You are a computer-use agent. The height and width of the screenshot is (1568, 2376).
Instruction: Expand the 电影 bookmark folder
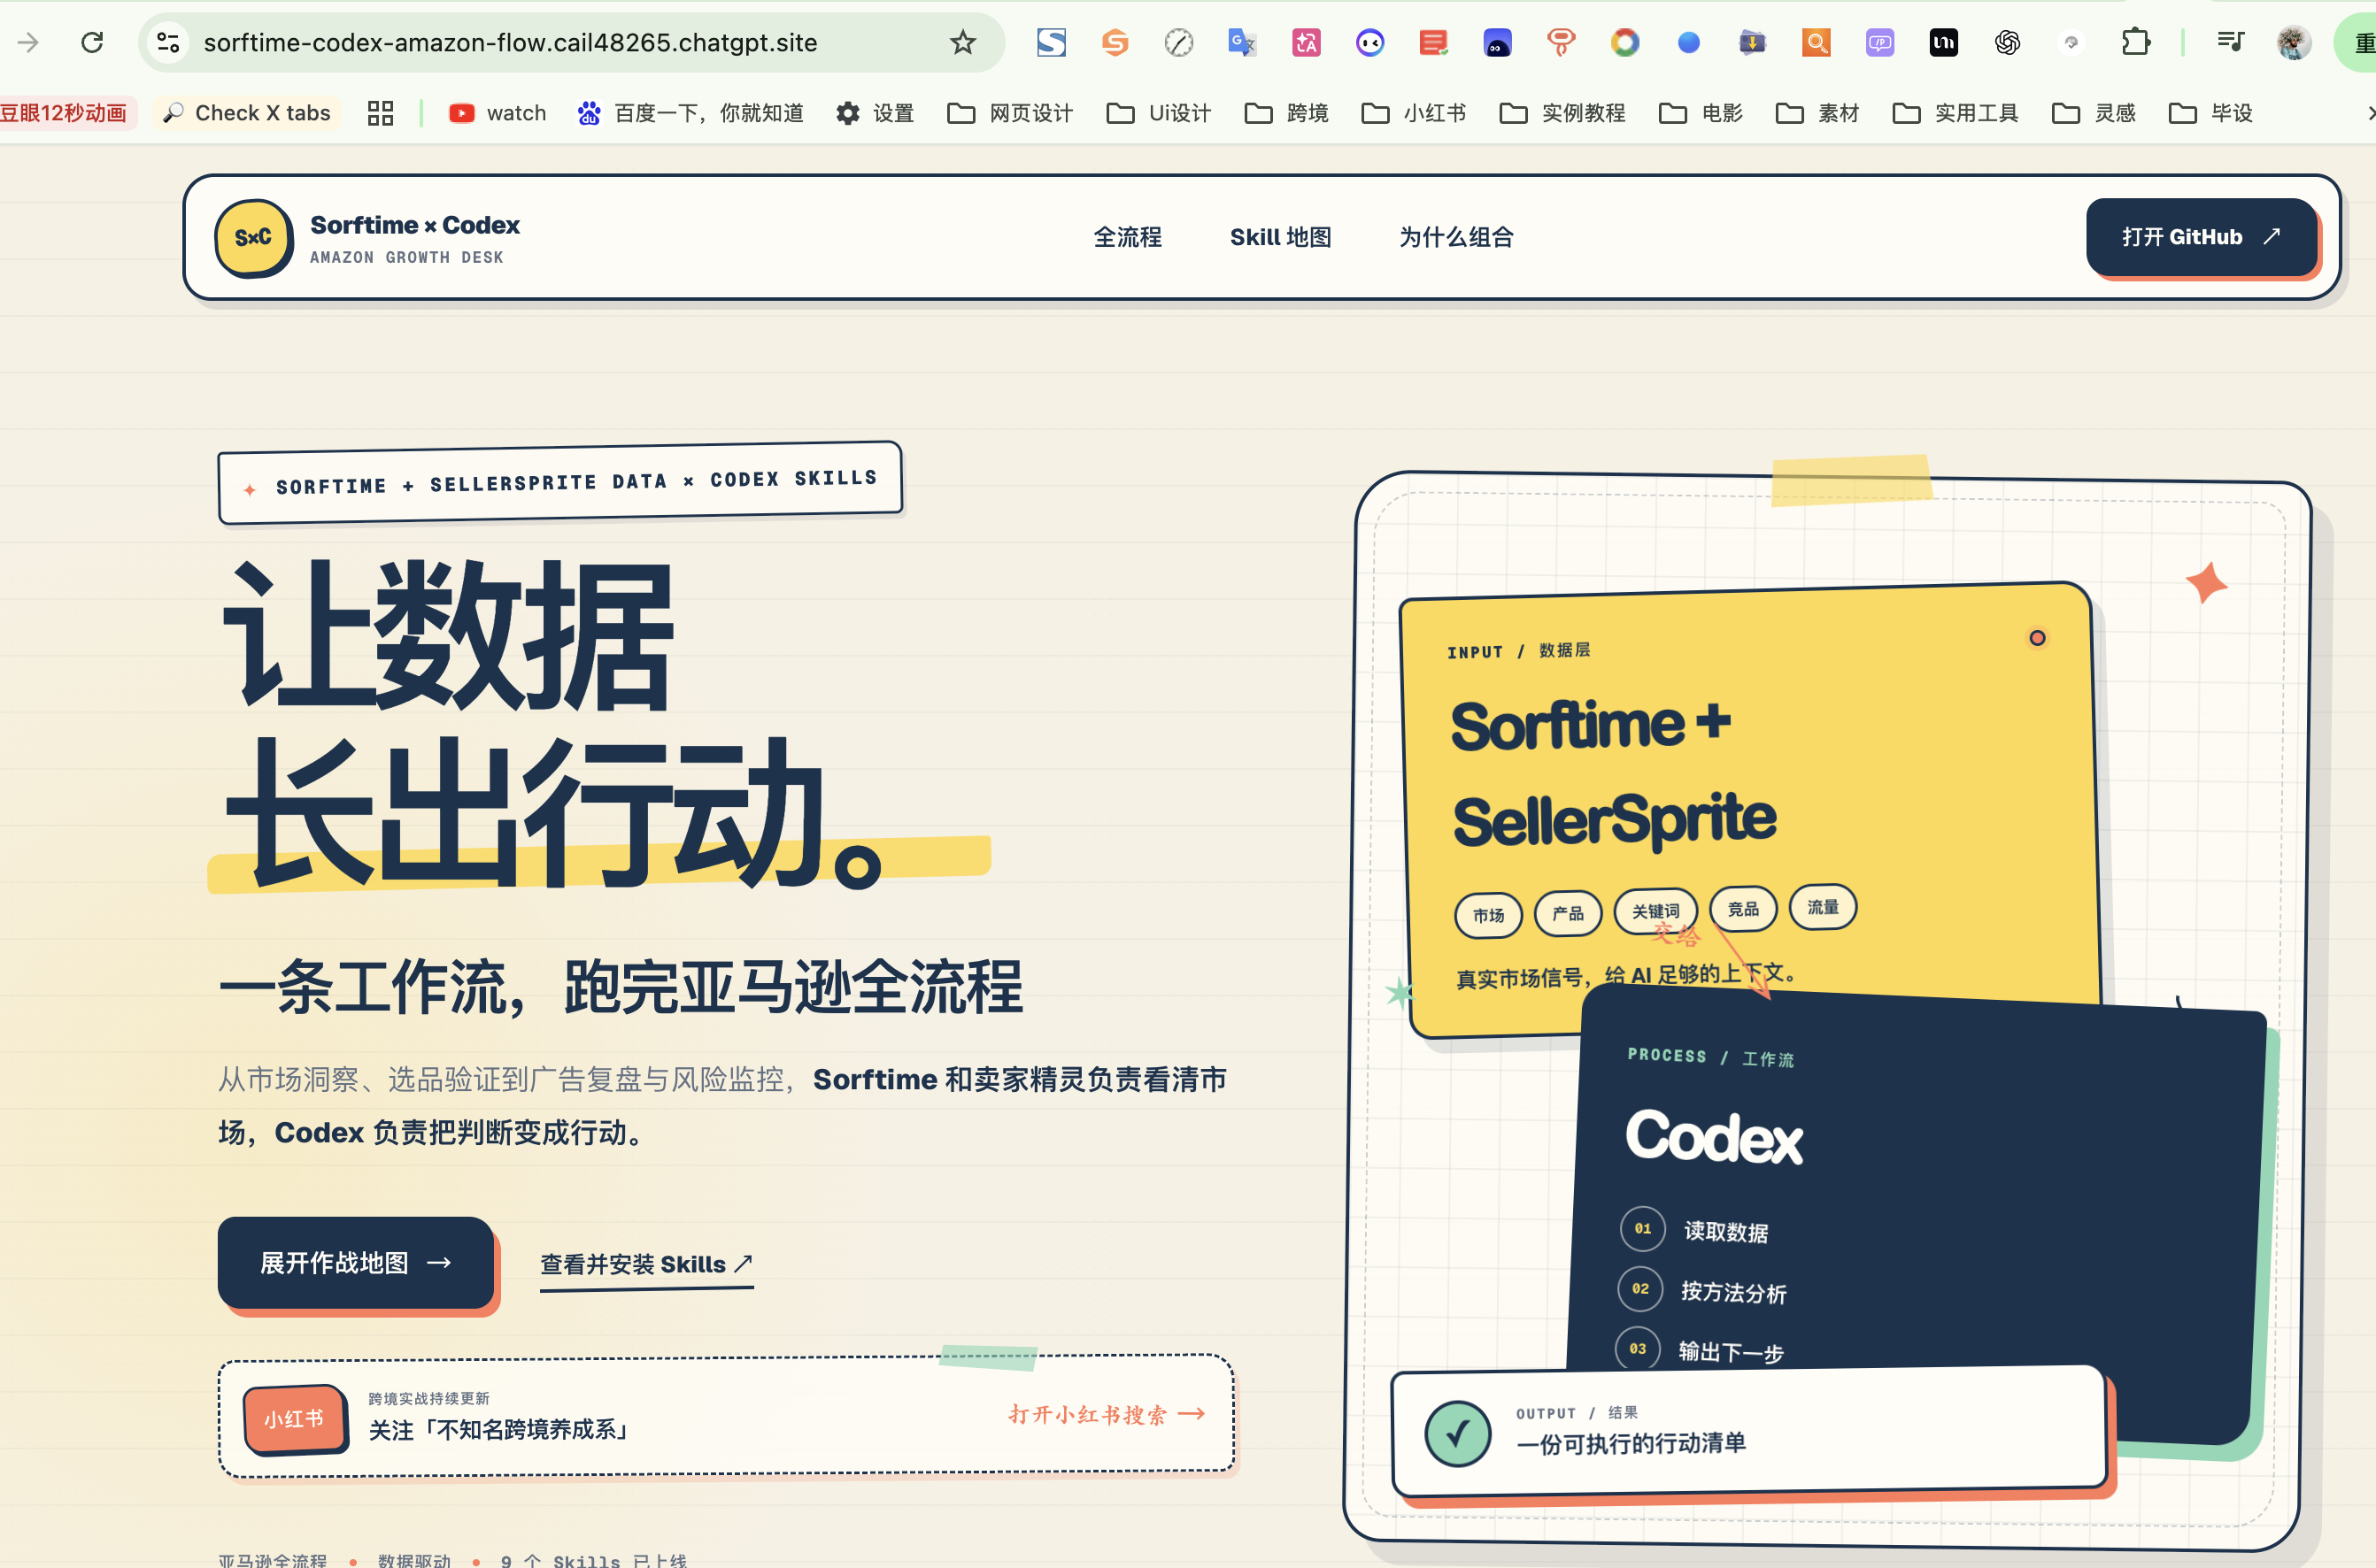pyautogui.click(x=1701, y=113)
